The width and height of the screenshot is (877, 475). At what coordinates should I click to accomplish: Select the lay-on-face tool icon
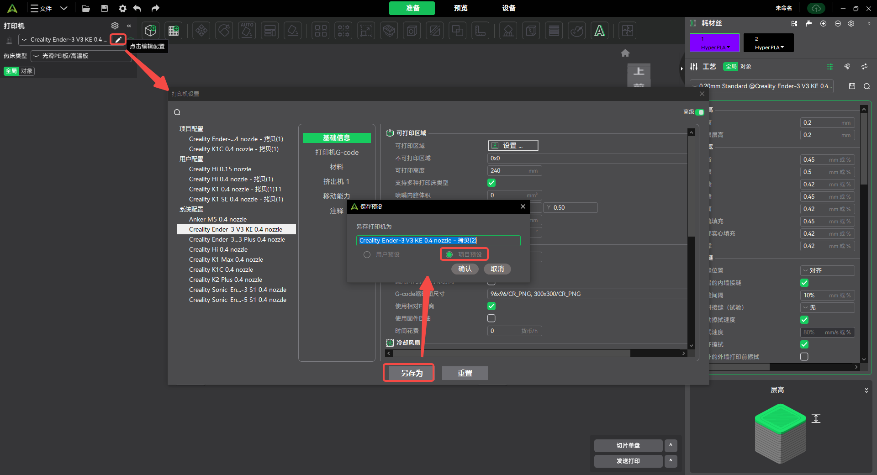[293, 31]
